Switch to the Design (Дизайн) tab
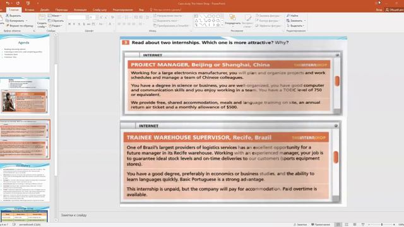404x227 pixels. 45,10
